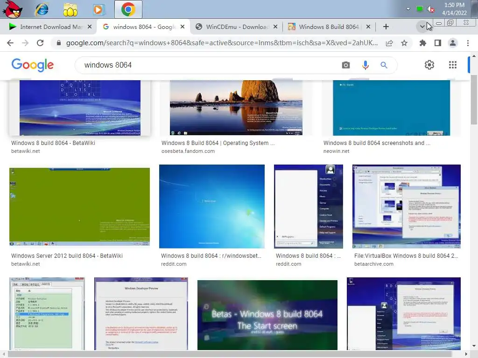Open the green properties dialog thumbnail
478x358 pixels.
pos(47,314)
